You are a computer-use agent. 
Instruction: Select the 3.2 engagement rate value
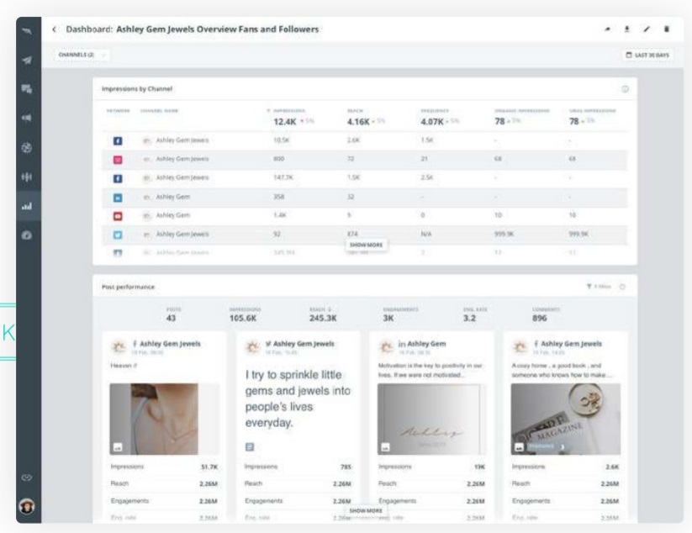click(469, 318)
